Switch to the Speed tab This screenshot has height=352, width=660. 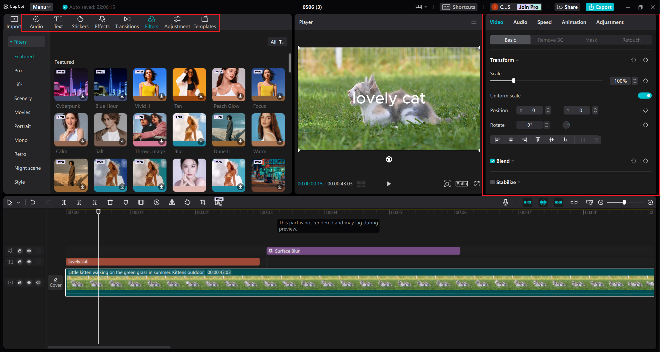544,22
